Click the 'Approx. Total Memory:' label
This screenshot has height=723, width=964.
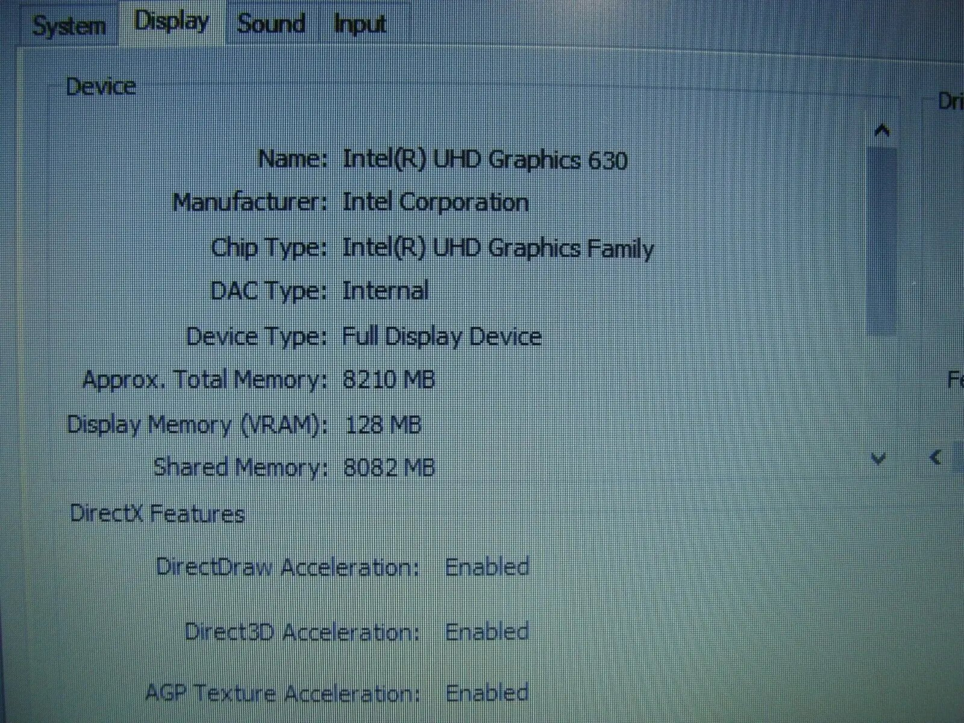[x=205, y=381]
